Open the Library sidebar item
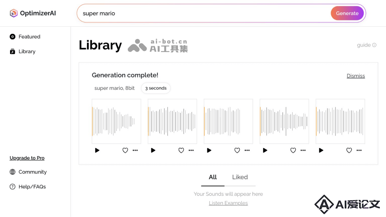This screenshot has width=386, height=217. click(22, 51)
